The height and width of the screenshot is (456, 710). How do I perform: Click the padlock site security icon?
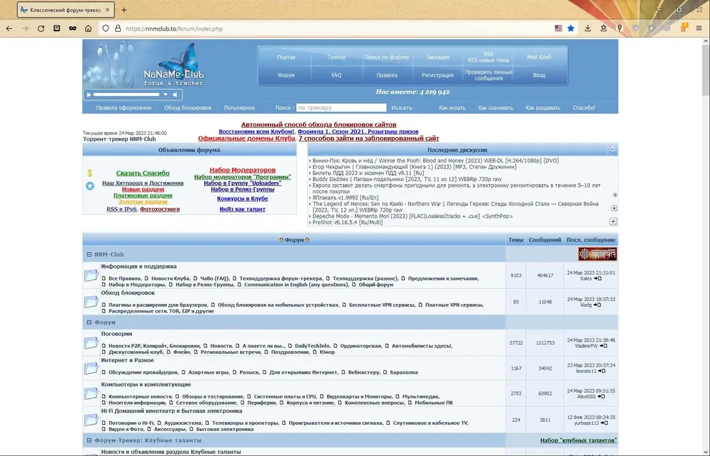pos(118,28)
